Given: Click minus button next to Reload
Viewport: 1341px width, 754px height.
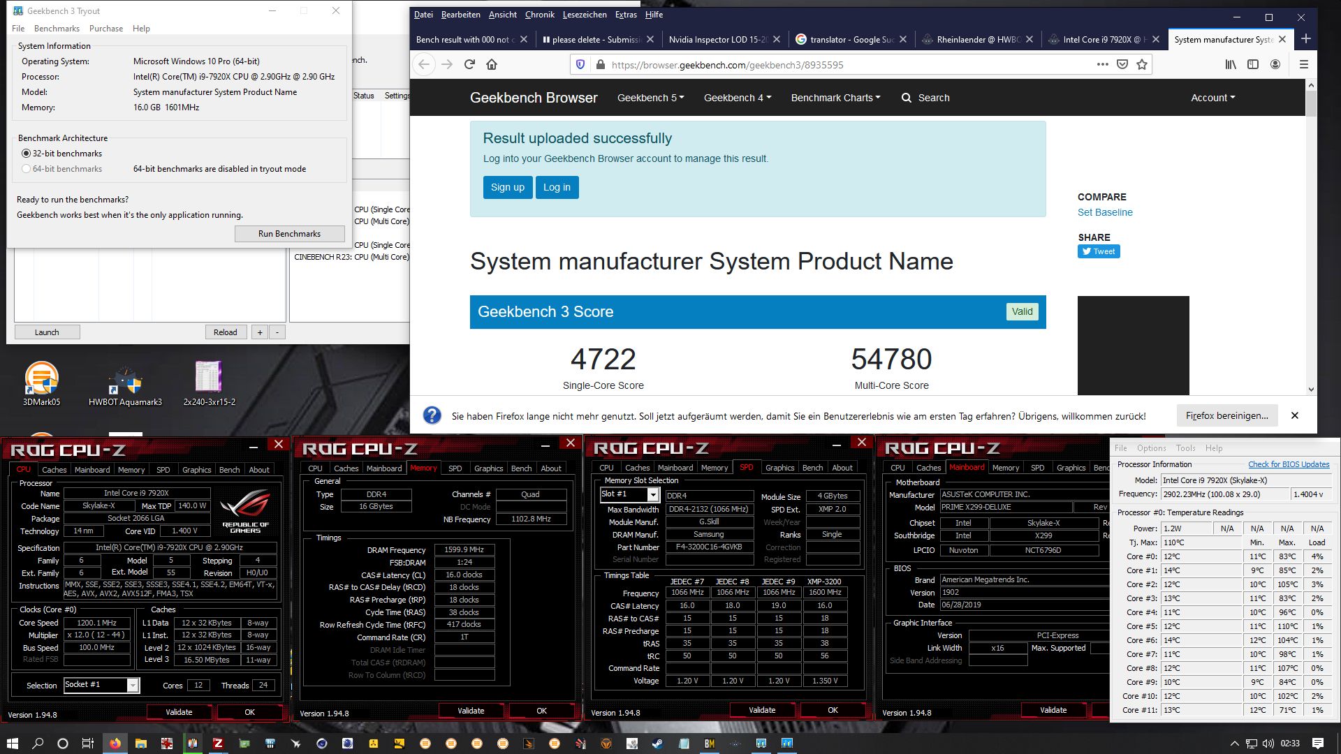Looking at the screenshot, I should pos(277,332).
